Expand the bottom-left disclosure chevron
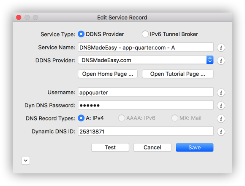245x186 pixels. tap(26, 160)
